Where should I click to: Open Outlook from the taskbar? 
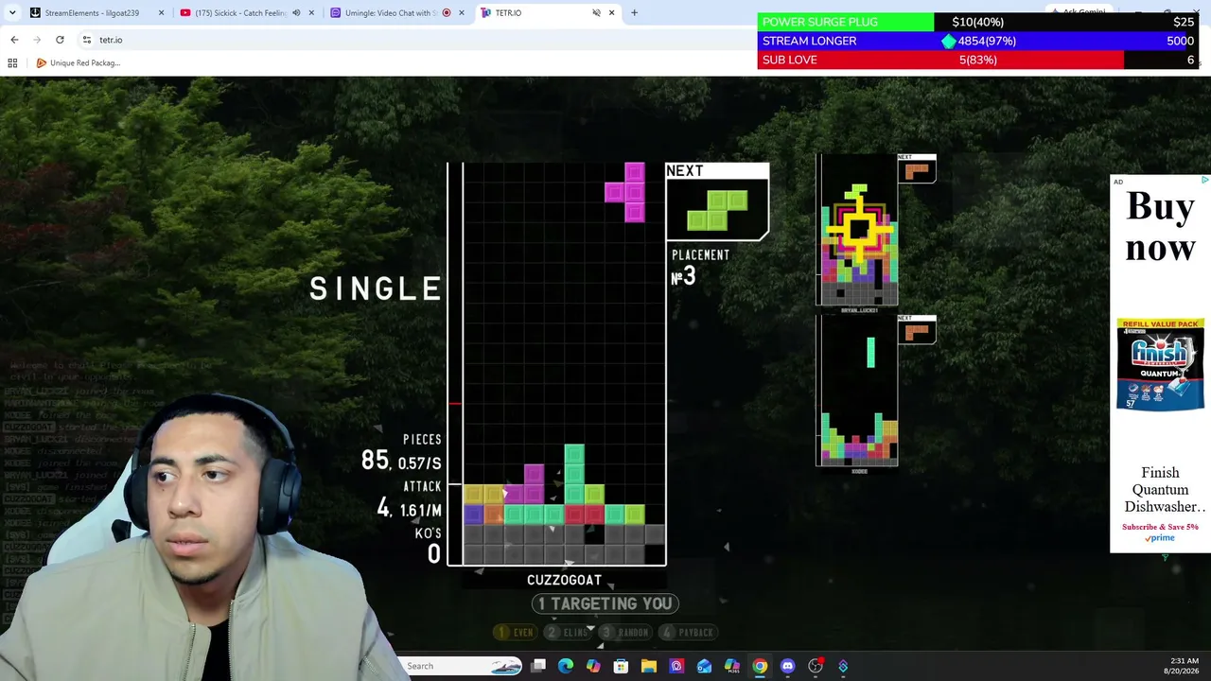pos(704,666)
